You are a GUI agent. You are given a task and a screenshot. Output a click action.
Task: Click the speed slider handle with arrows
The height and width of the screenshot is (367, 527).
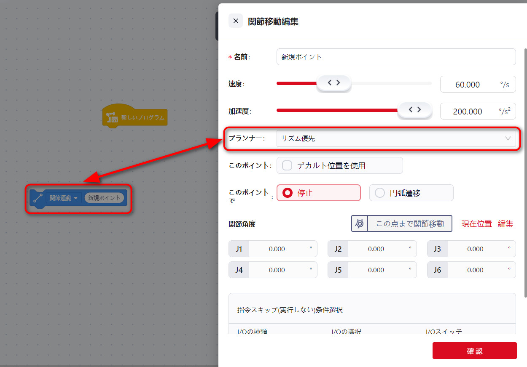tap(333, 83)
